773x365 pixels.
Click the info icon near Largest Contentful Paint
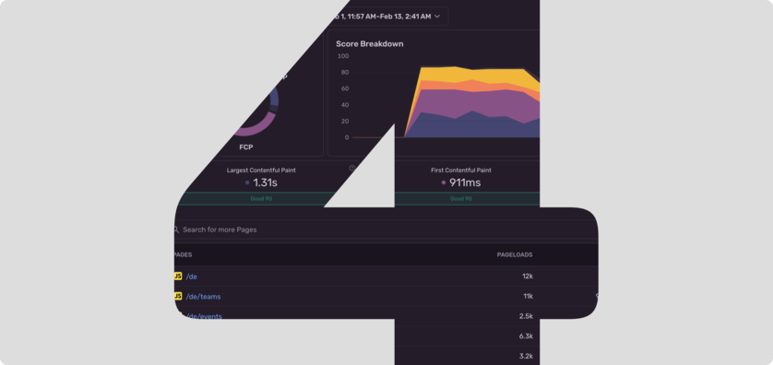coord(352,168)
